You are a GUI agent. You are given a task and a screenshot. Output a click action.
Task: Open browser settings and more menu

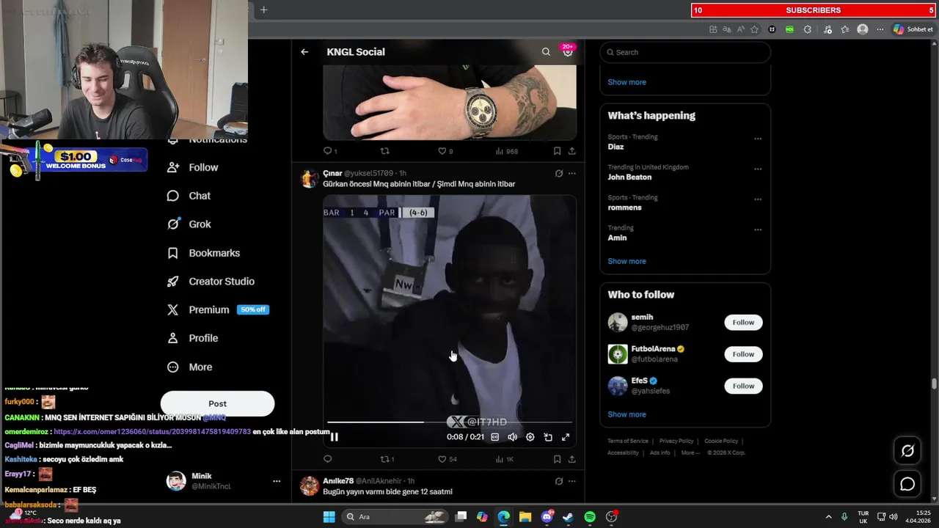click(x=880, y=29)
